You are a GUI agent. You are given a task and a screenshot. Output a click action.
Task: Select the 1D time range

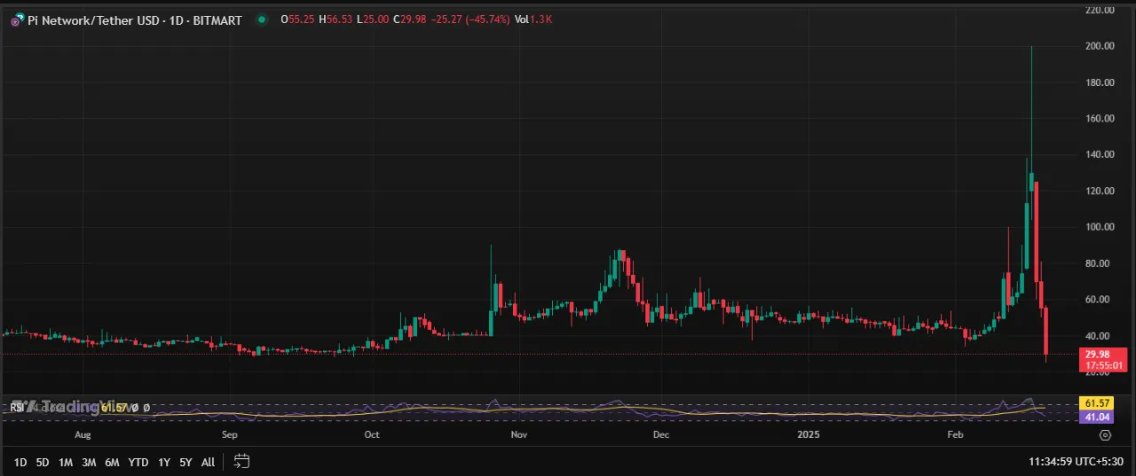(20, 462)
